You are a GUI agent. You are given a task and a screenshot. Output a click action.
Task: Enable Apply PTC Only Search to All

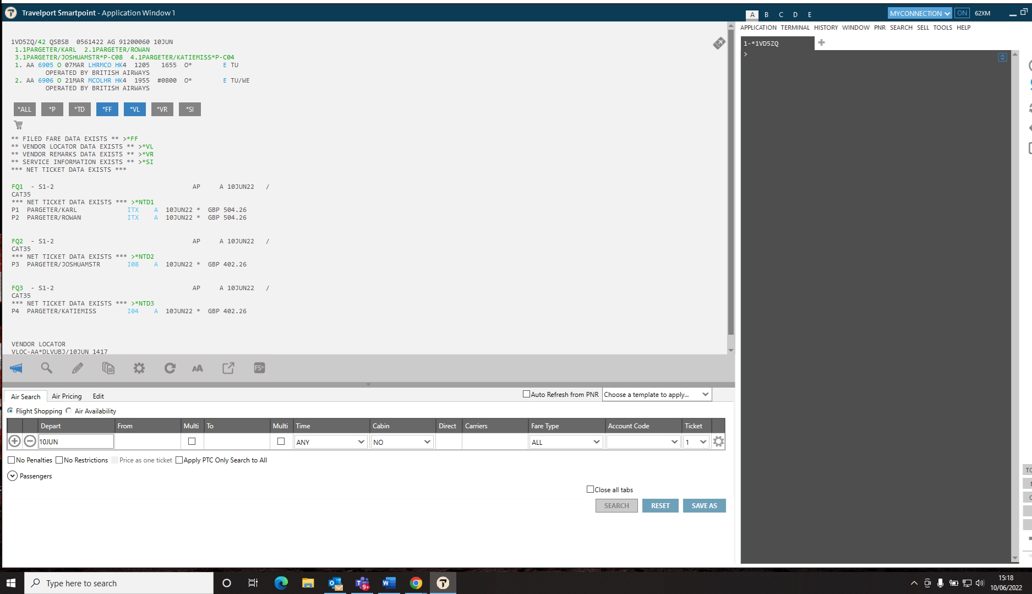click(x=179, y=460)
